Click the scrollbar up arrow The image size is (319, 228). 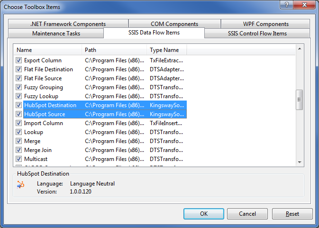300,49
